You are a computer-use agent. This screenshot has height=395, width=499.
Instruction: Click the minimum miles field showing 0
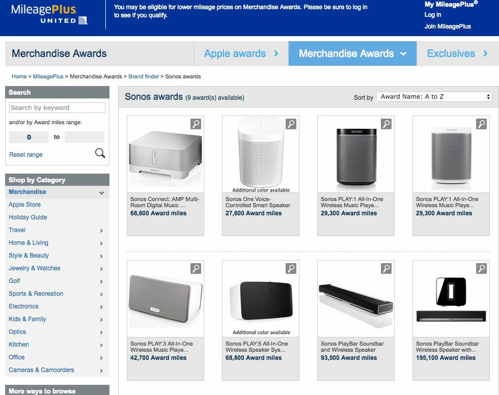click(29, 137)
